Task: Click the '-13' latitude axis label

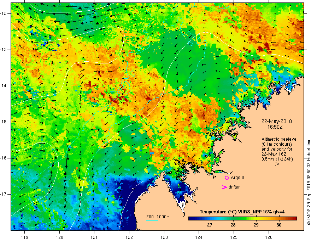Action: (x=4, y=50)
